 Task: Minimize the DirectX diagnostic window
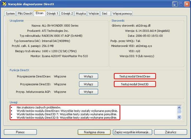coord(175,4)
